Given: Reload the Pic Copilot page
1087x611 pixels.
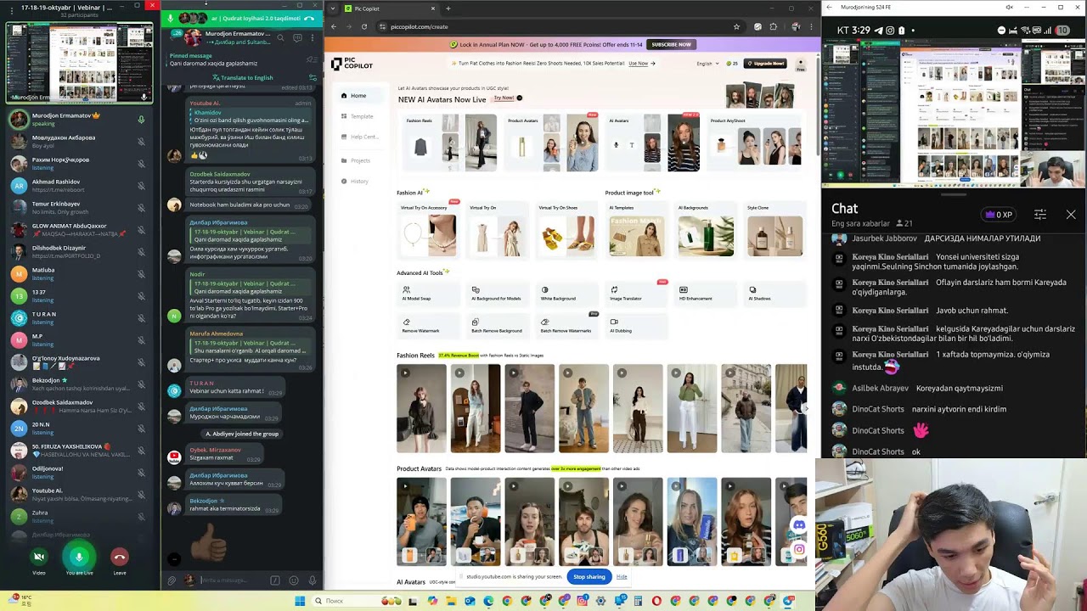Looking at the screenshot, I should coord(364,26).
